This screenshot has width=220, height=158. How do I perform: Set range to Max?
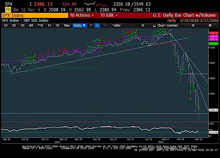pyautogui.click(x=67, y=25)
